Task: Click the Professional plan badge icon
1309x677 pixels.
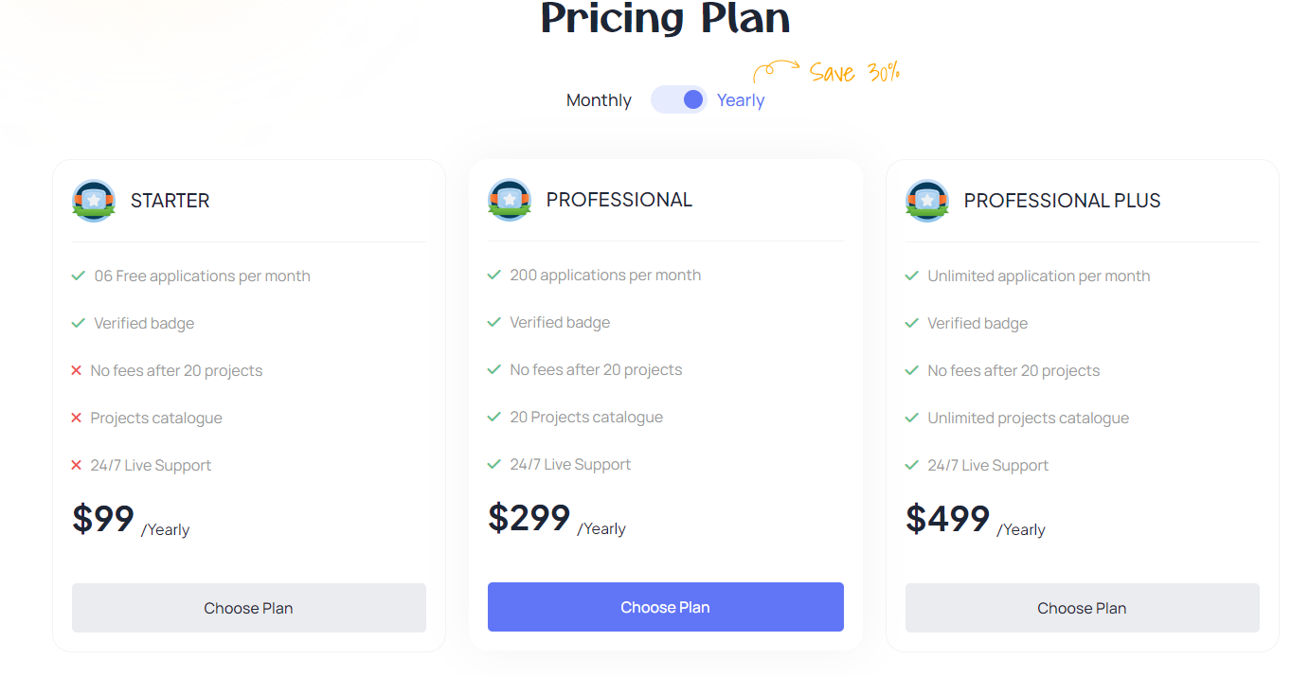Action: (510, 200)
